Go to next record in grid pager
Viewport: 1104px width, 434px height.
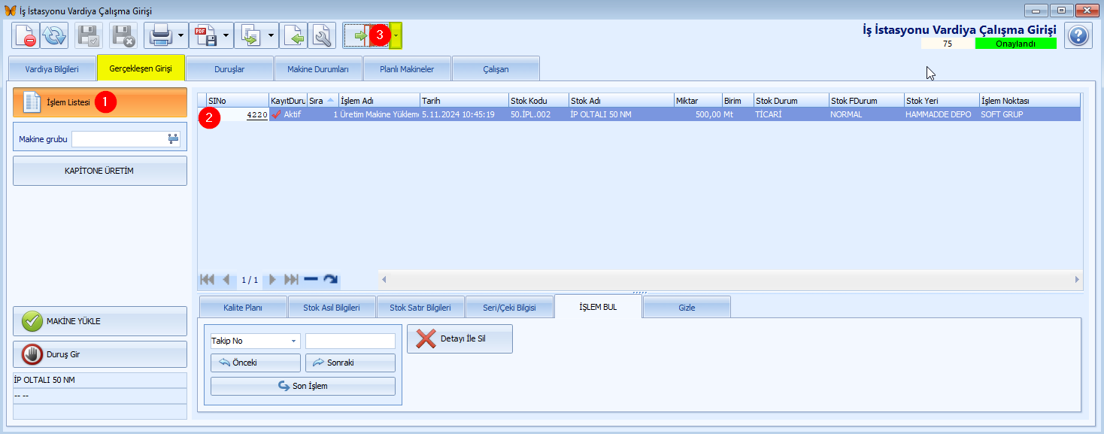[x=273, y=279]
